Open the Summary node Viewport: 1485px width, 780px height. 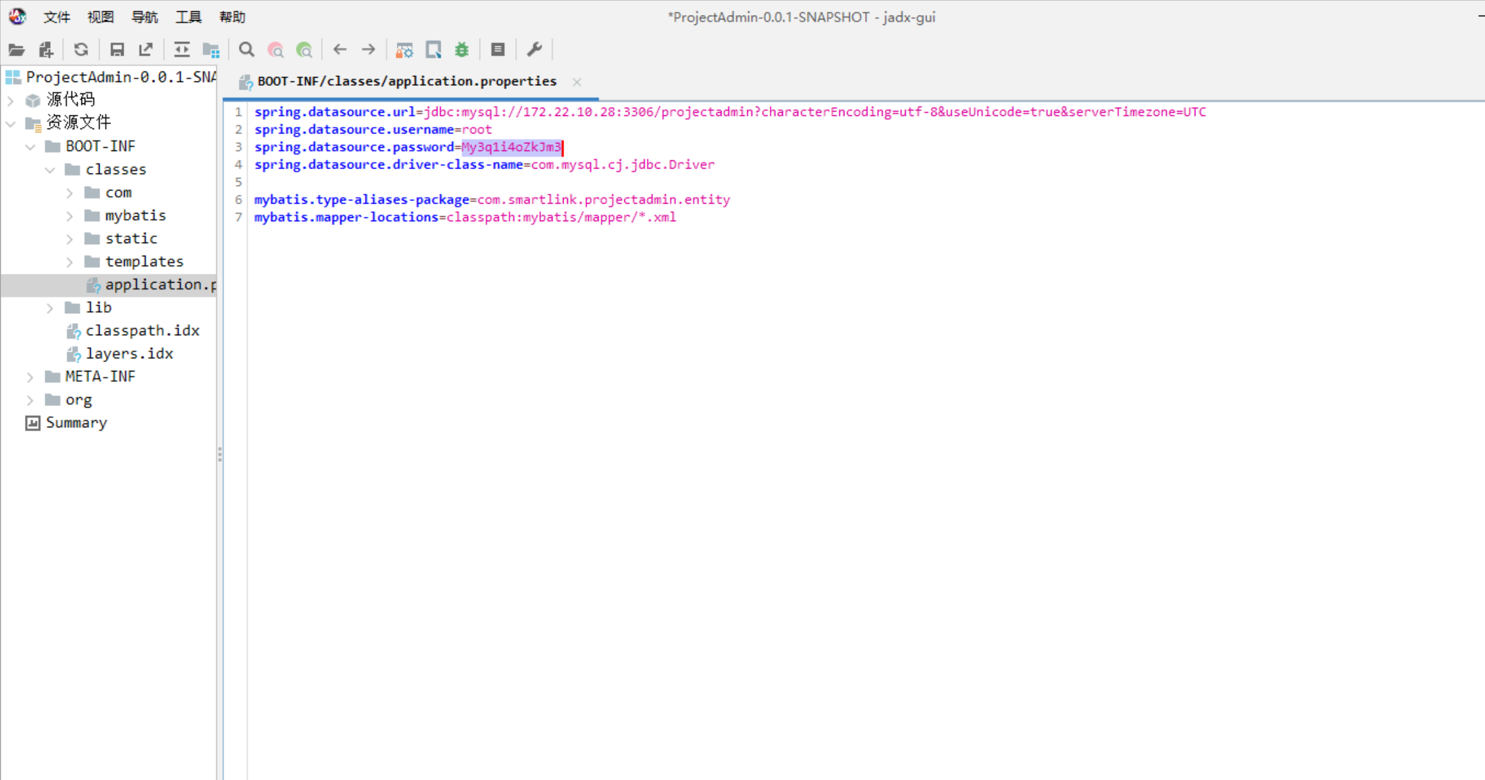click(76, 423)
